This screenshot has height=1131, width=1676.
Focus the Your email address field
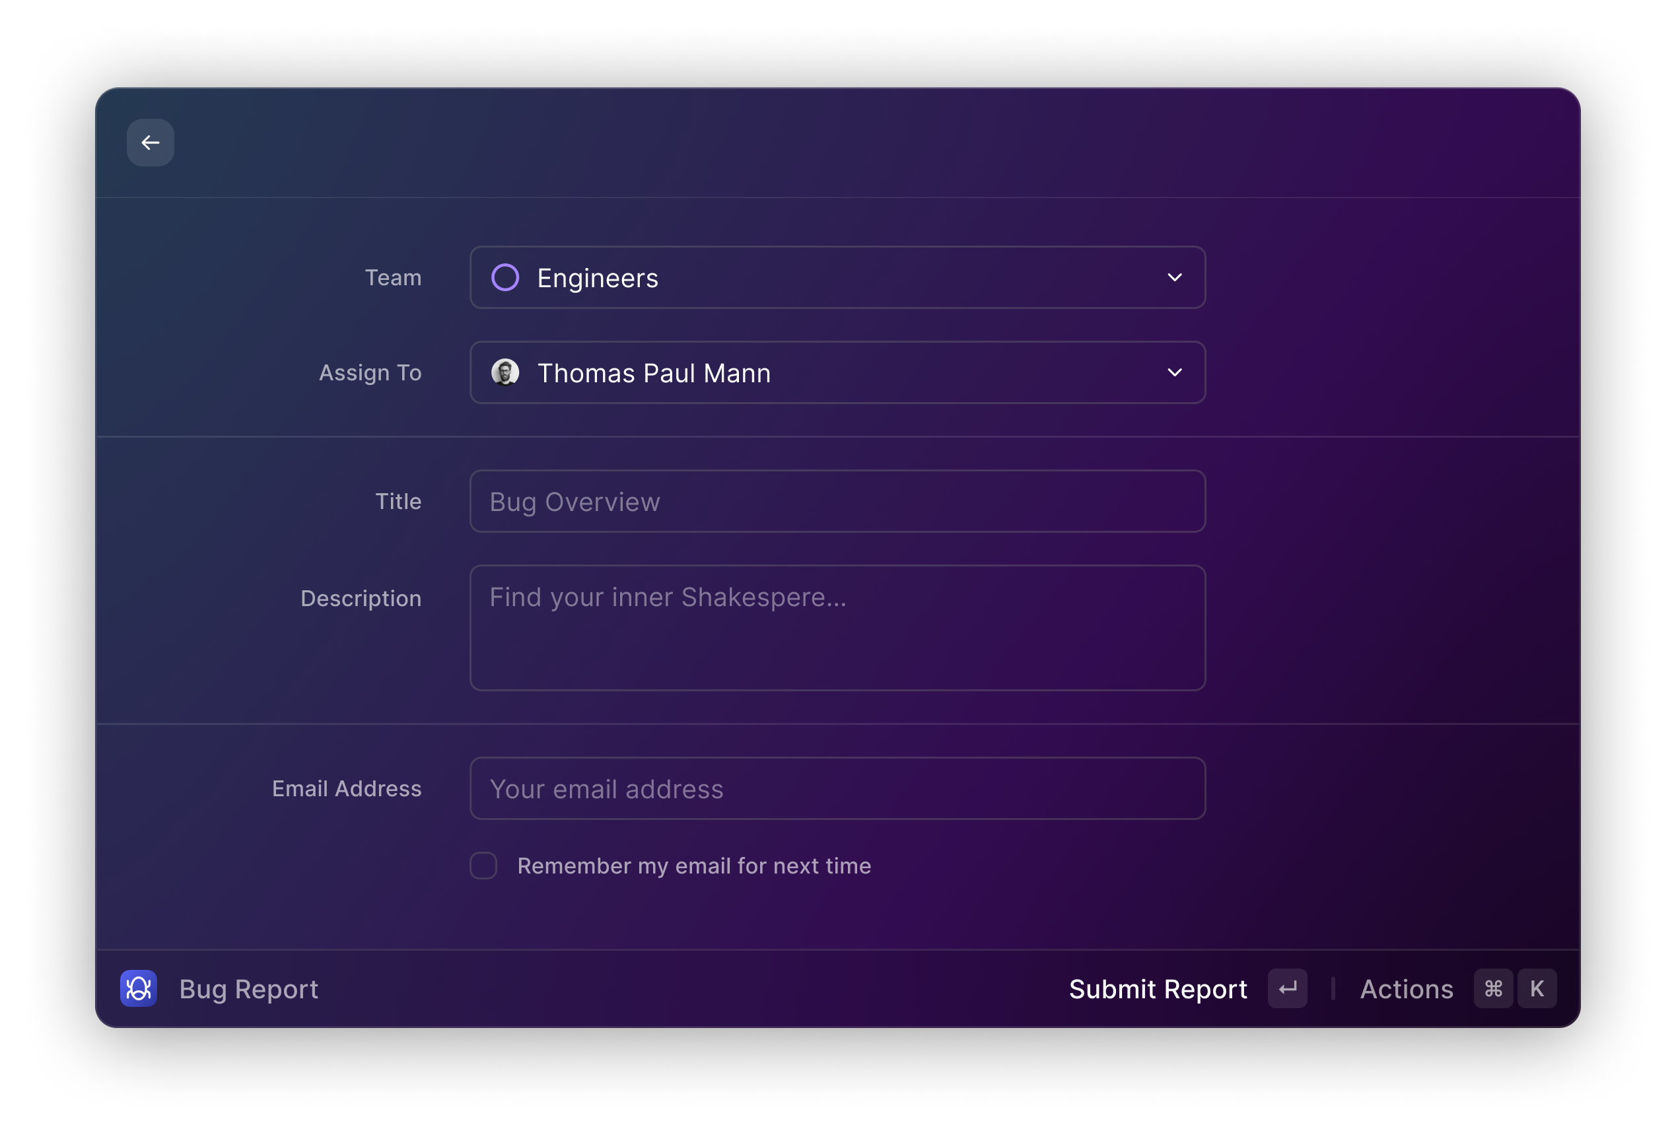coord(837,788)
